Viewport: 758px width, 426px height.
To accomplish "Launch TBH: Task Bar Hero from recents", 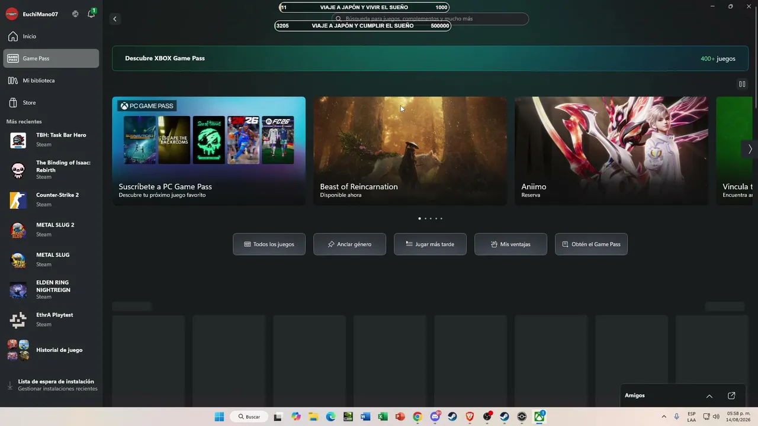I will (x=51, y=140).
